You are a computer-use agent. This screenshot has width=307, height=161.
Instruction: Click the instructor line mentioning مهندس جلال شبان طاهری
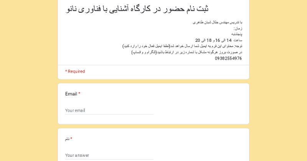(x=218, y=22)
